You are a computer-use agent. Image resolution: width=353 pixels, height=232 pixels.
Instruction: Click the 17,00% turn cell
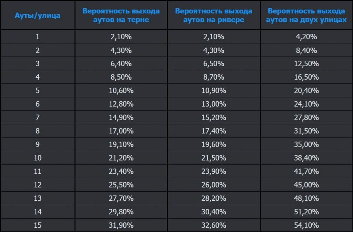(121, 131)
